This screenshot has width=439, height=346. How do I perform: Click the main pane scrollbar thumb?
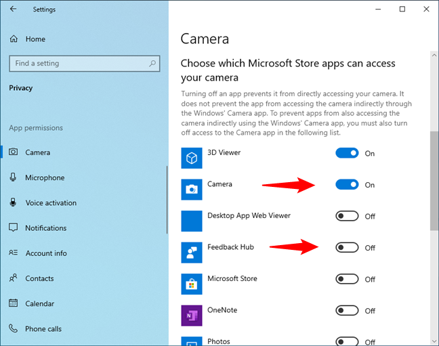434,181
